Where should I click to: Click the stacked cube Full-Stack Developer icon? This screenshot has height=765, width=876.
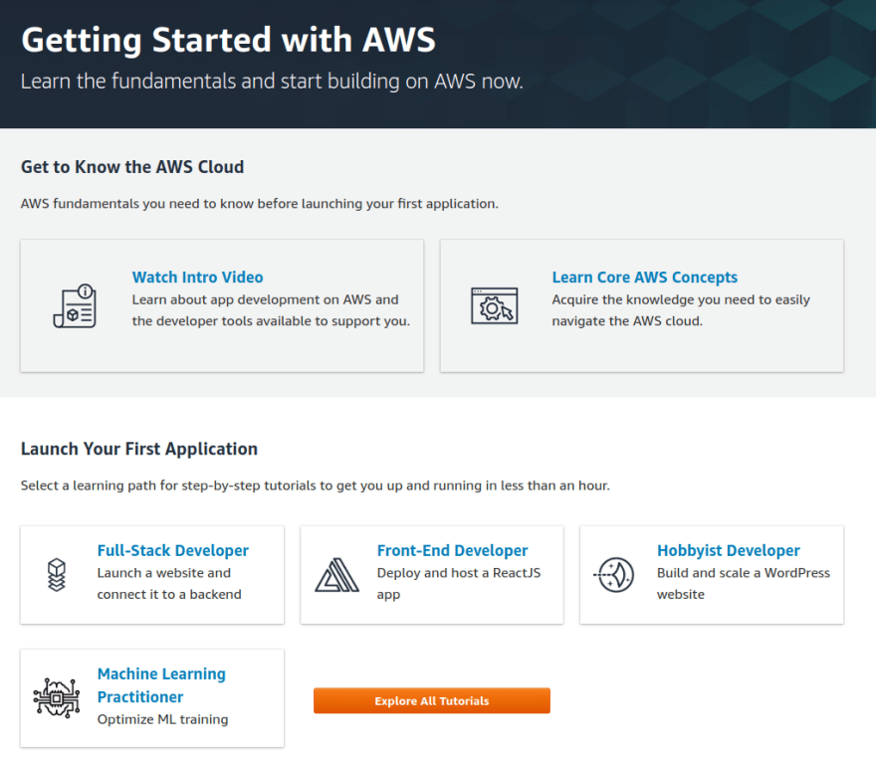coord(57,575)
